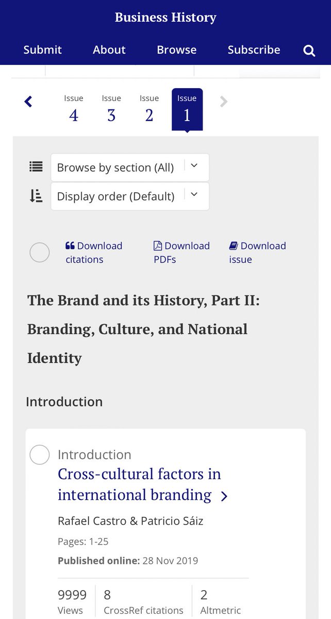Open the Subscribe navigation link

(x=254, y=50)
